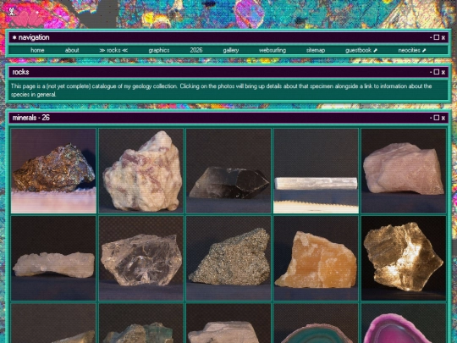
Task: Open the teal agate slice photo
Action: pos(316,324)
